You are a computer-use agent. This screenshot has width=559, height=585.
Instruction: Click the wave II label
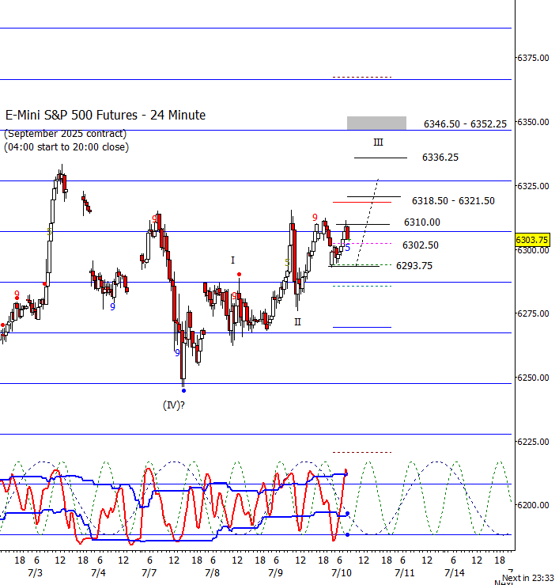point(297,321)
